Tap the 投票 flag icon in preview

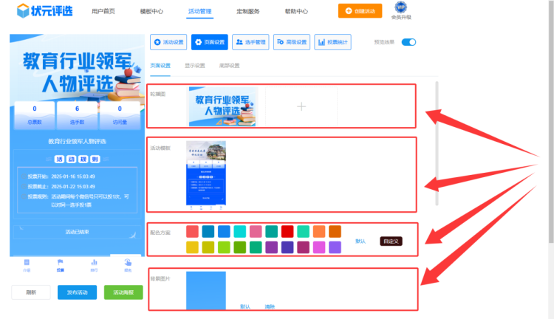(61, 263)
